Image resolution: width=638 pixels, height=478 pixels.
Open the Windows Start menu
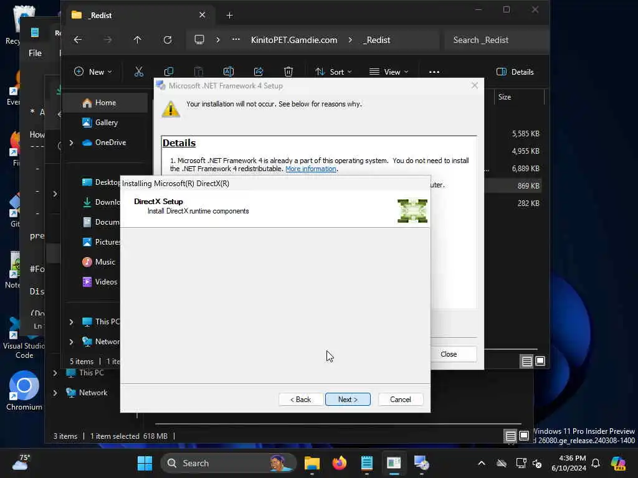point(145,463)
